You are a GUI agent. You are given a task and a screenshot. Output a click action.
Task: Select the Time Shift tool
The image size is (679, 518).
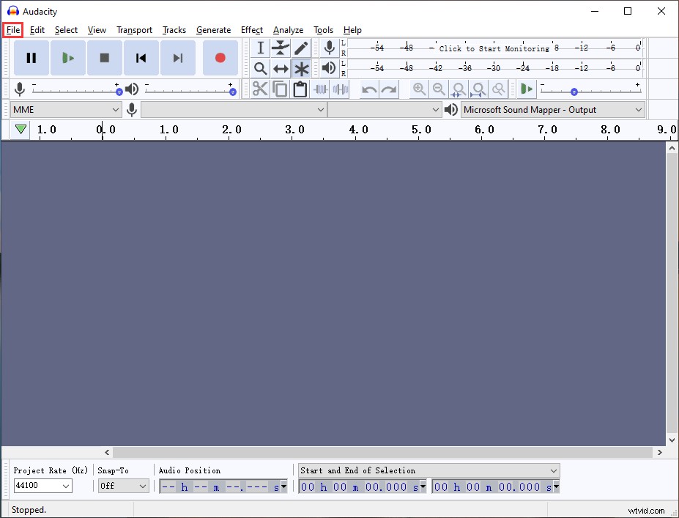click(281, 68)
